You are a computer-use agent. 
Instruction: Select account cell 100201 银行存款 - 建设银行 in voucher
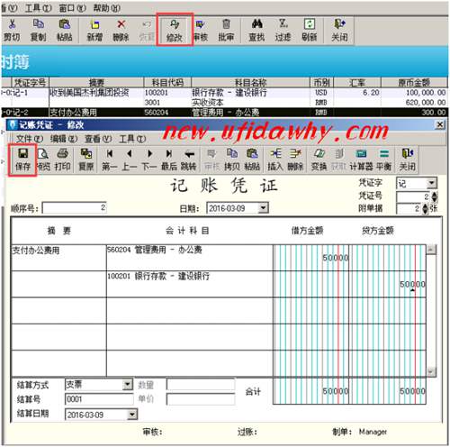[x=190, y=284]
